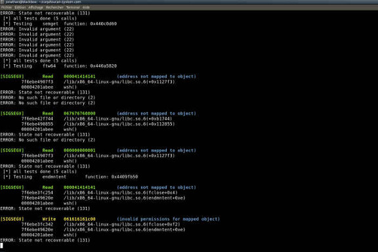378x252 pixels.
Task: Click the libc.so.6(fclose+0x4) frame
Action: 121,192
